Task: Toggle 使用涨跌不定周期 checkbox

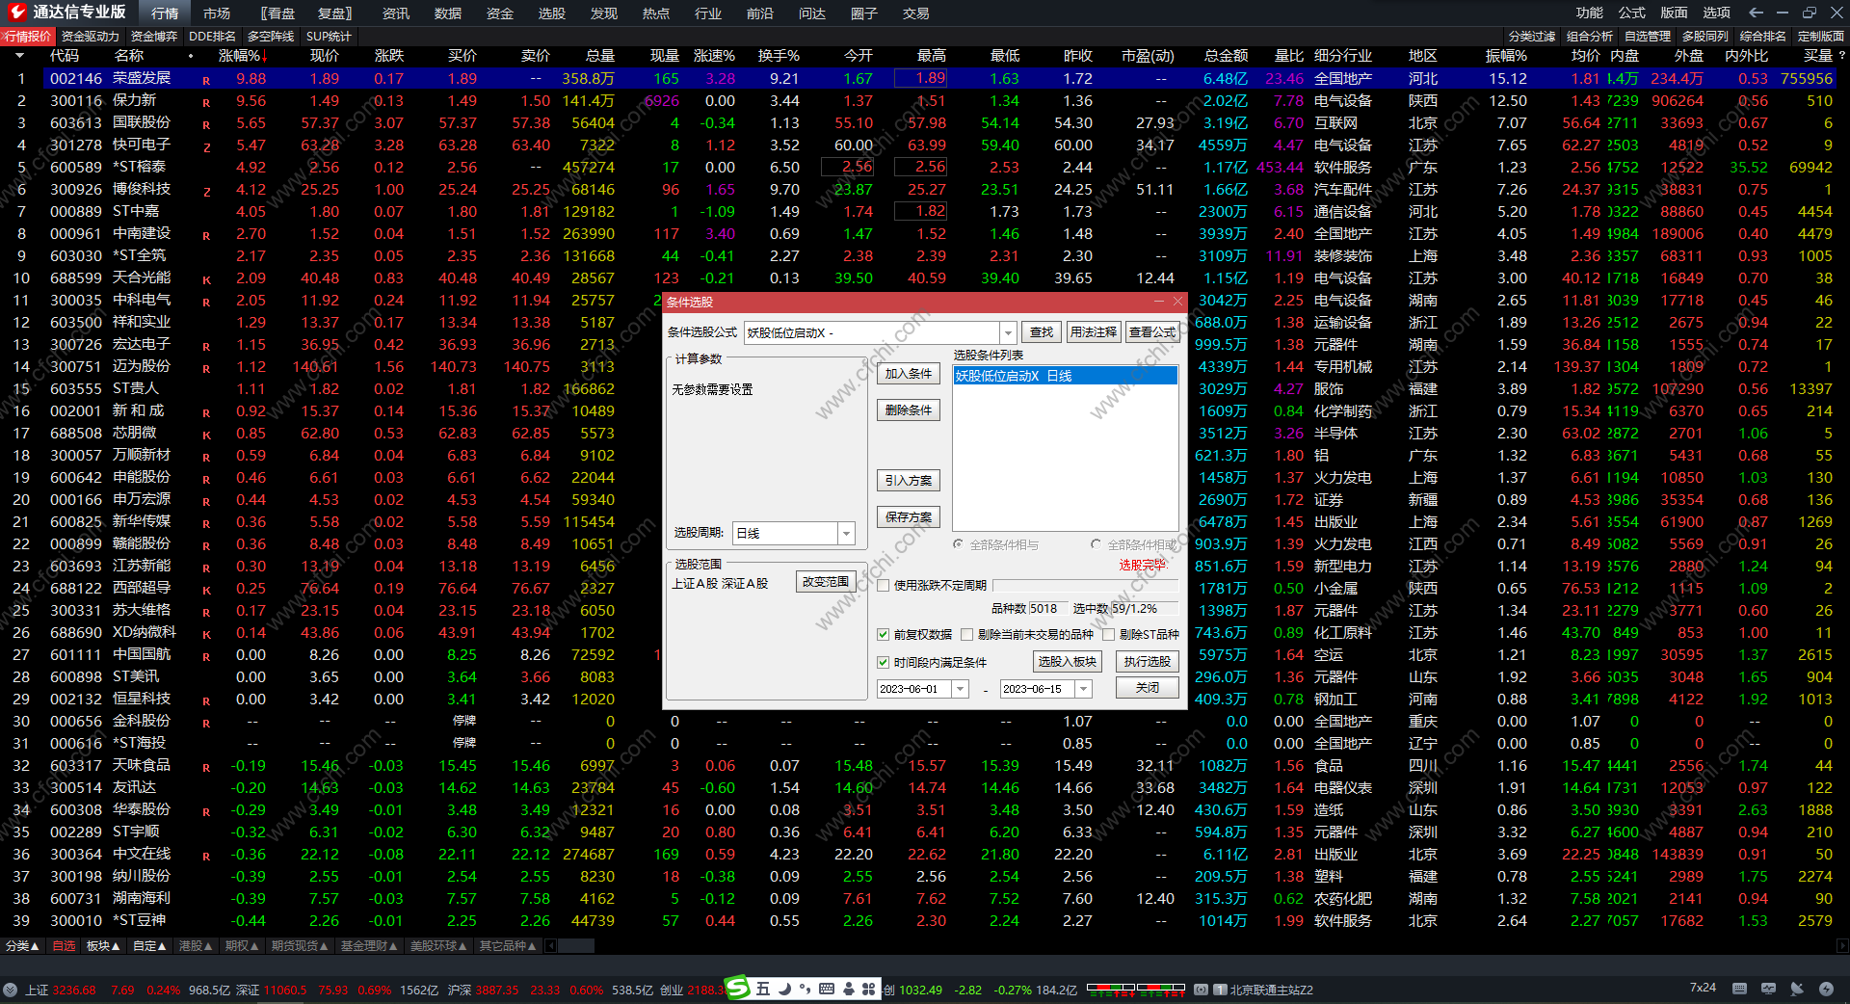Action: pos(883,586)
